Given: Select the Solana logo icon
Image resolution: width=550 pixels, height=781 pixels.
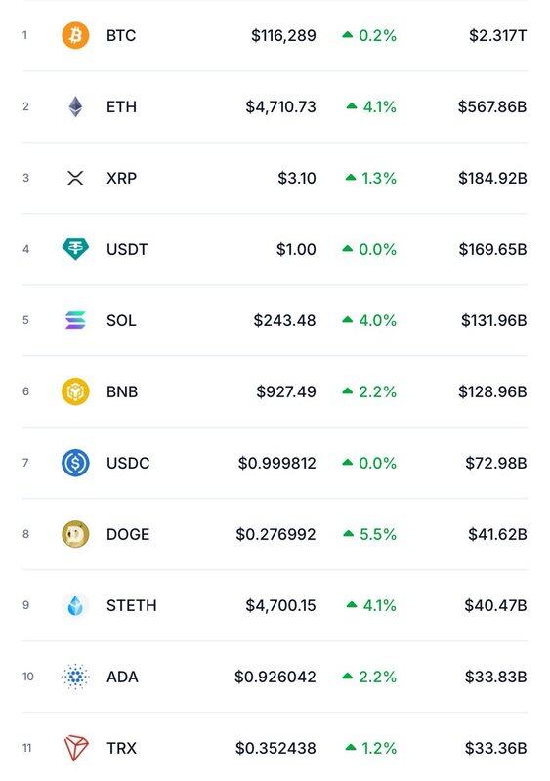Looking at the screenshot, I should (x=75, y=320).
